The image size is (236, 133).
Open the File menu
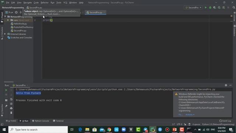tap(7, 3)
